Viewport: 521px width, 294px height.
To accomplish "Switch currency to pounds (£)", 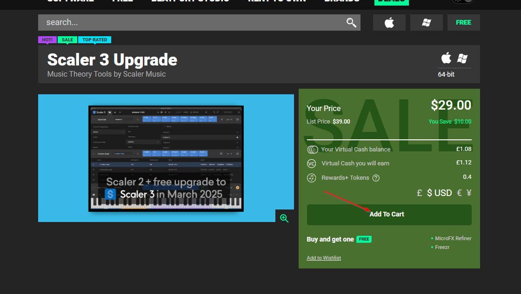I will pyautogui.click(x=419, y=193).
